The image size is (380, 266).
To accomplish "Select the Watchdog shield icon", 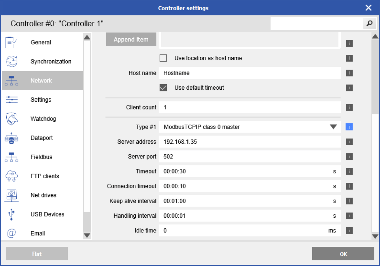I will tap(11, 119).
